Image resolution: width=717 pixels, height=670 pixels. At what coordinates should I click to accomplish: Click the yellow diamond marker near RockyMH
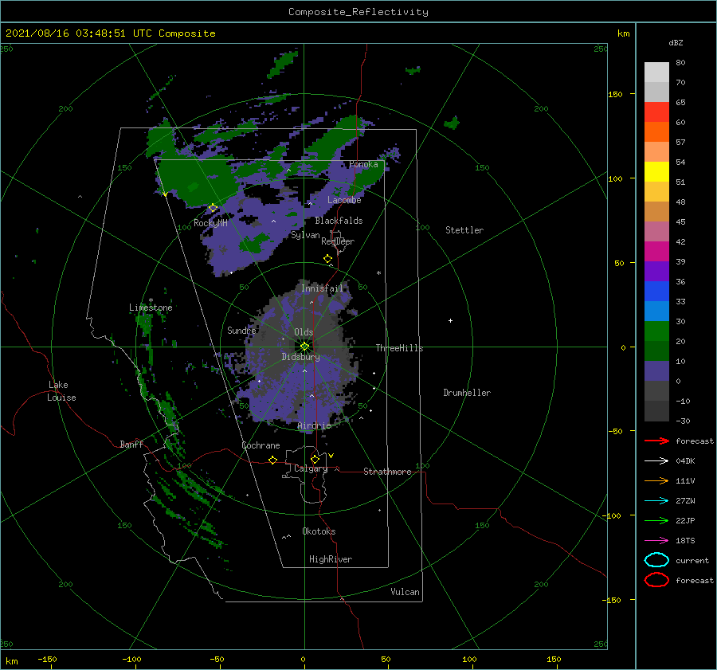[x=213, y=208]
